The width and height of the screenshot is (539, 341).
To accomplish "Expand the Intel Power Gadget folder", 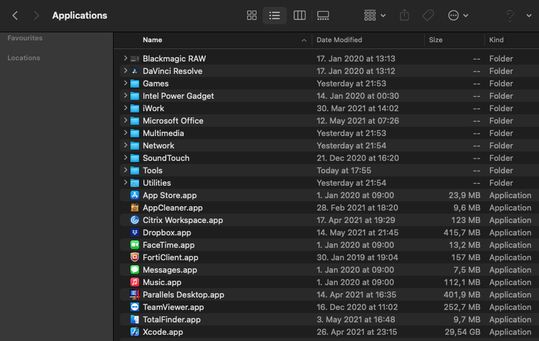I will 125,96.
